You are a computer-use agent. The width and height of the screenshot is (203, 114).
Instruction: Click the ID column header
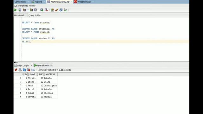click(25, 74)
